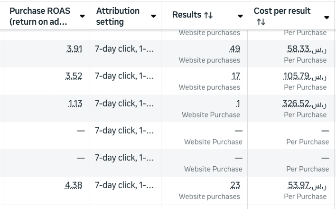Click the Cost per result header text
This screenshot has height=209, width=336.
coord(282,11)
